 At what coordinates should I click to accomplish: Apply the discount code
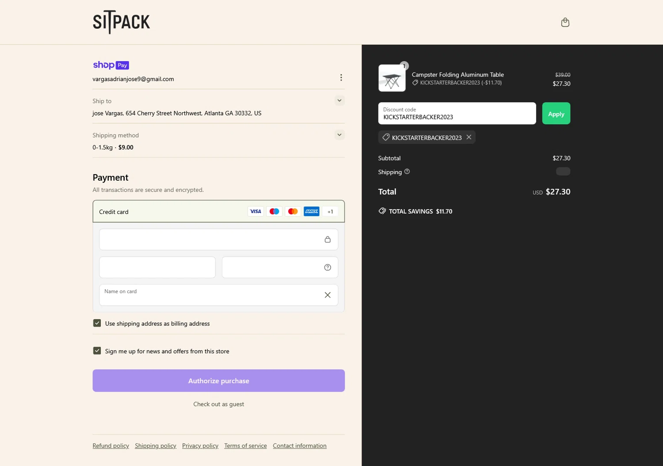(x=556, y=114)
